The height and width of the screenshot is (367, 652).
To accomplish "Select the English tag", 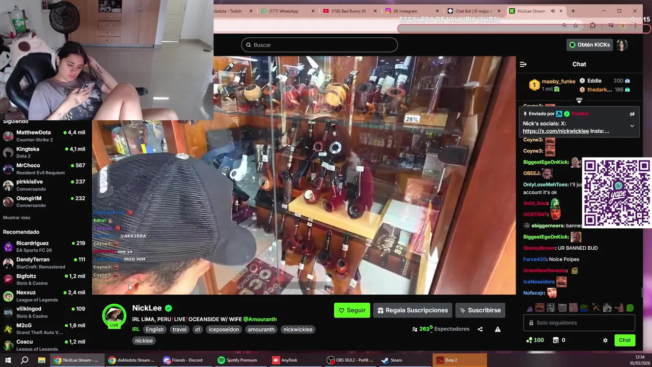I will (155, 329).
